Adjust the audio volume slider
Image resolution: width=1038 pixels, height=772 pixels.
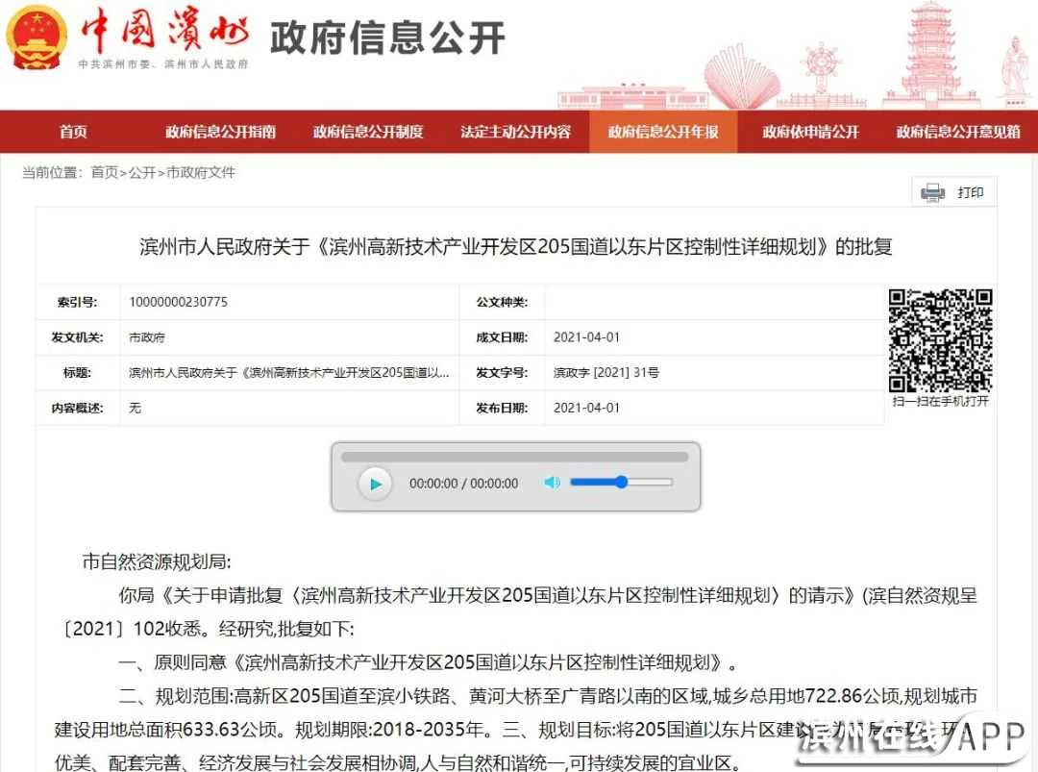coord(621,483)
